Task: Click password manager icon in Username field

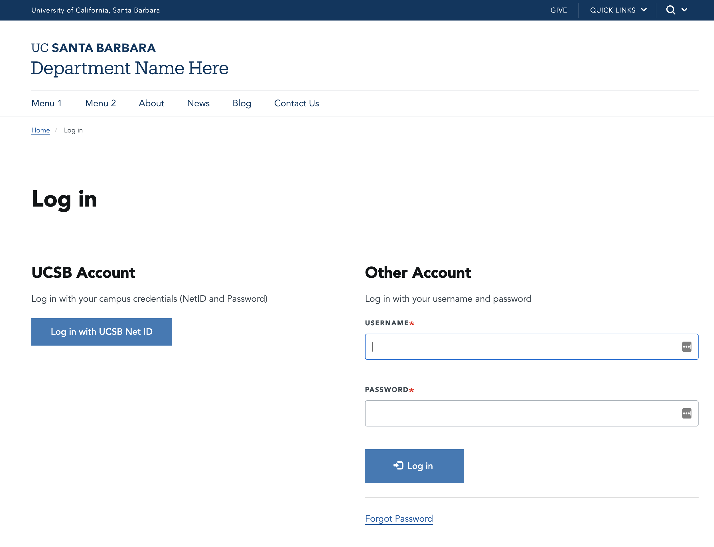Action: coord(687,347)
